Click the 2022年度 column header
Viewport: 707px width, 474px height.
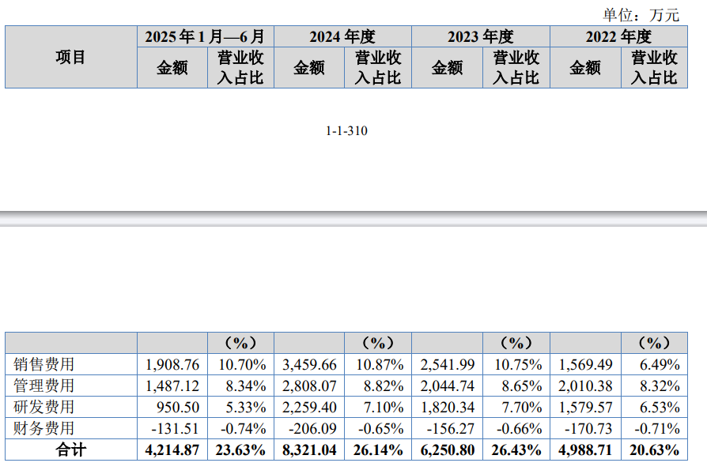(618, 36)
